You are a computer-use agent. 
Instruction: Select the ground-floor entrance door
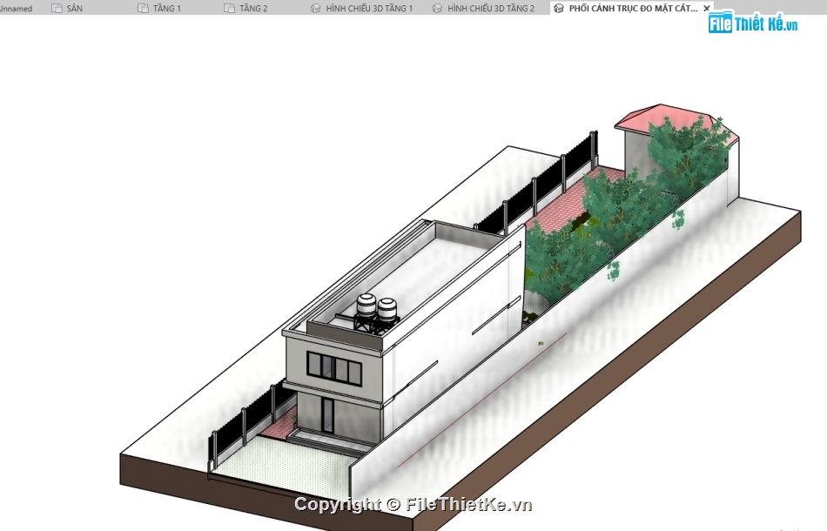[x=327, y=415]
